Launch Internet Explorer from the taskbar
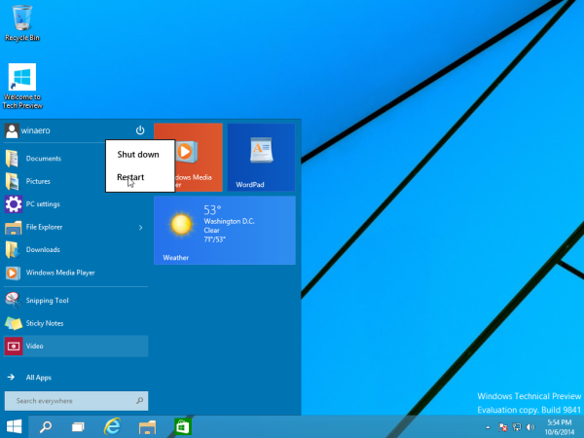 pyautogui.click(x=112, y=427)
